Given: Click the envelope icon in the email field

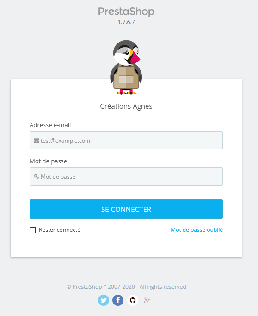Looking at the screenshot, I should pos(37,141).
